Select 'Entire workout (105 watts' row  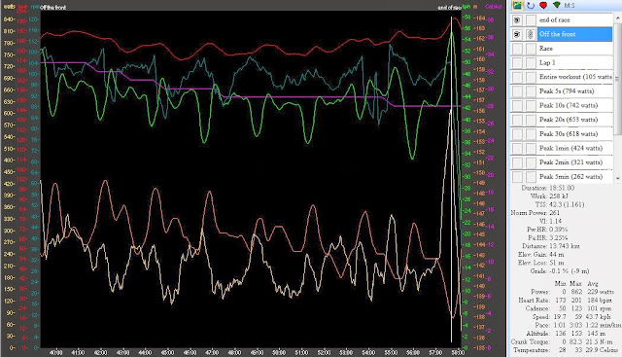tap(574, 77)
